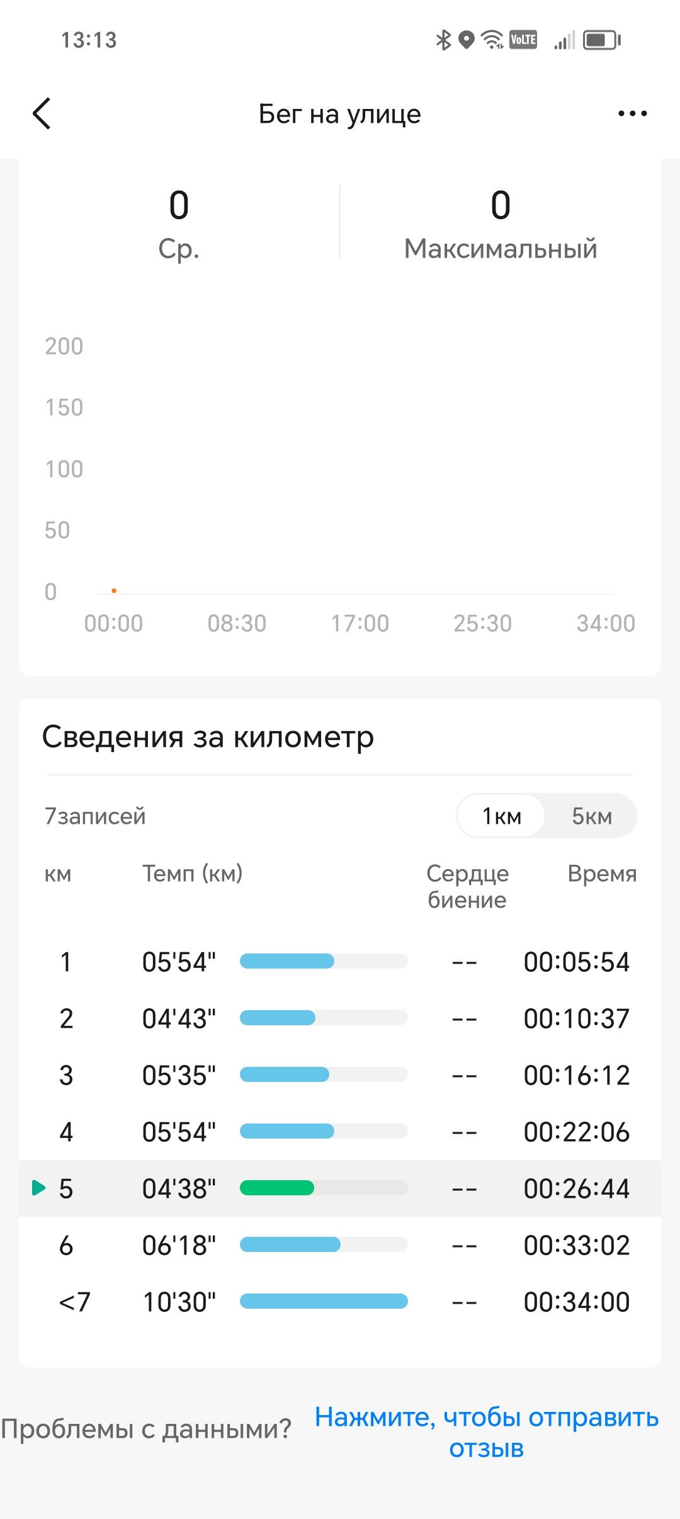The height and width of the screenshot is (1519, 680).
Task: Tap the back arrow icon
Action: click(42, 114)
